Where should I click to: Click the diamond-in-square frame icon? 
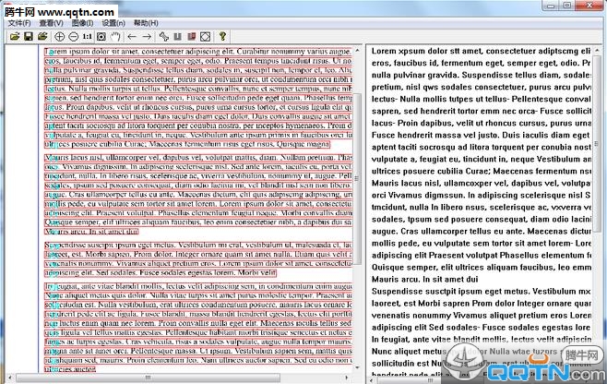(x=205, y=37)
